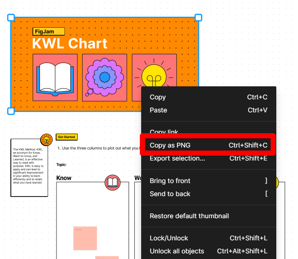The height and width of the screenshot is (259, 298).
Task: Click the Get Started yellow tag
Action: tap(67, 137)
